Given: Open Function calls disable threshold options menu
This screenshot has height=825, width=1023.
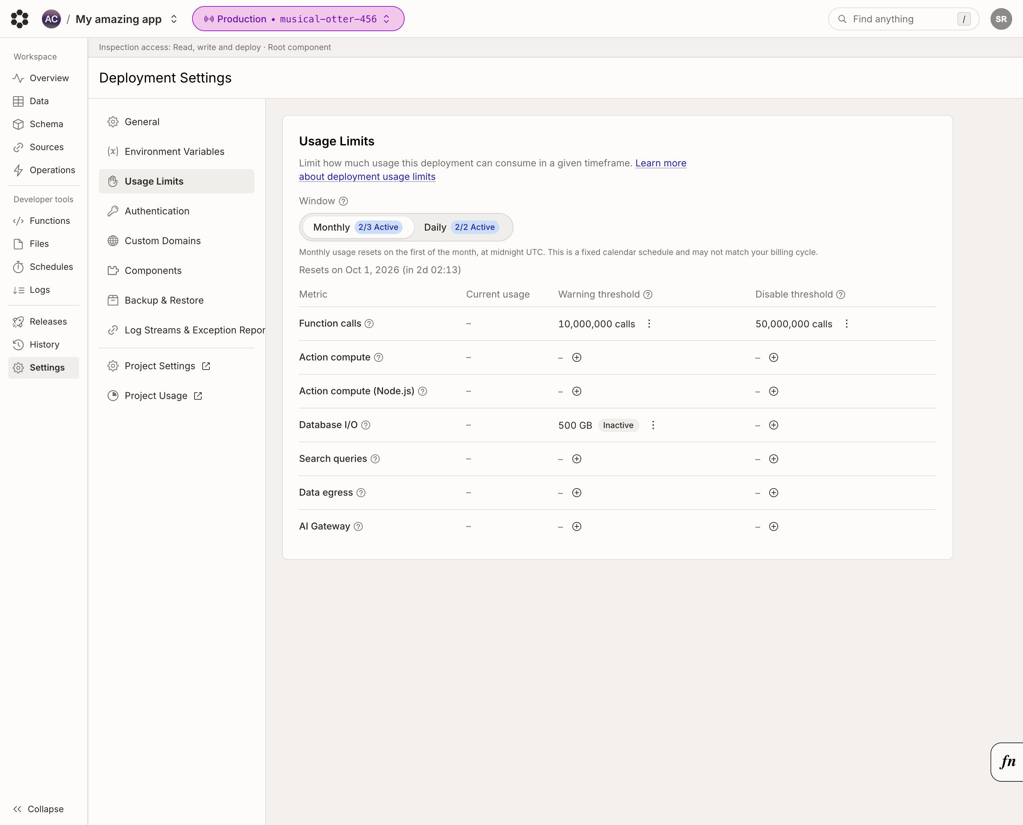Looking at the screenshot, I should point(846,324).
